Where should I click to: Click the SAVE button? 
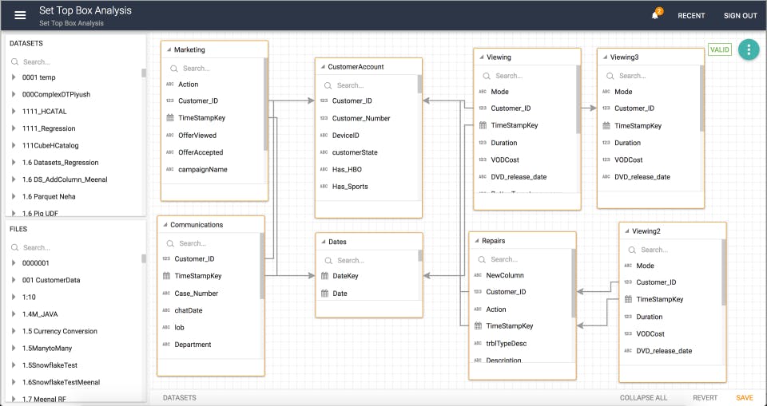click(745, 398)
